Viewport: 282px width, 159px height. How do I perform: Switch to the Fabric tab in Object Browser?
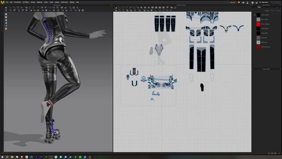259,7
